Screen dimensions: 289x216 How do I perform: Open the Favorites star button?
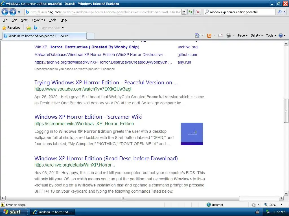[11, 28]
